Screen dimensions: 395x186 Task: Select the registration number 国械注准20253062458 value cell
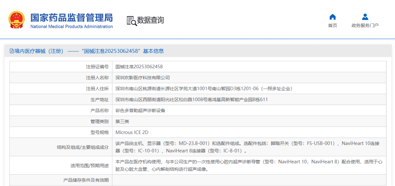139,67
